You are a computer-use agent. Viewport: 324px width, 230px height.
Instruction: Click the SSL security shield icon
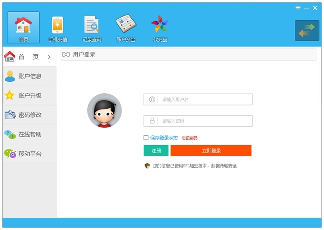[147, 166]
